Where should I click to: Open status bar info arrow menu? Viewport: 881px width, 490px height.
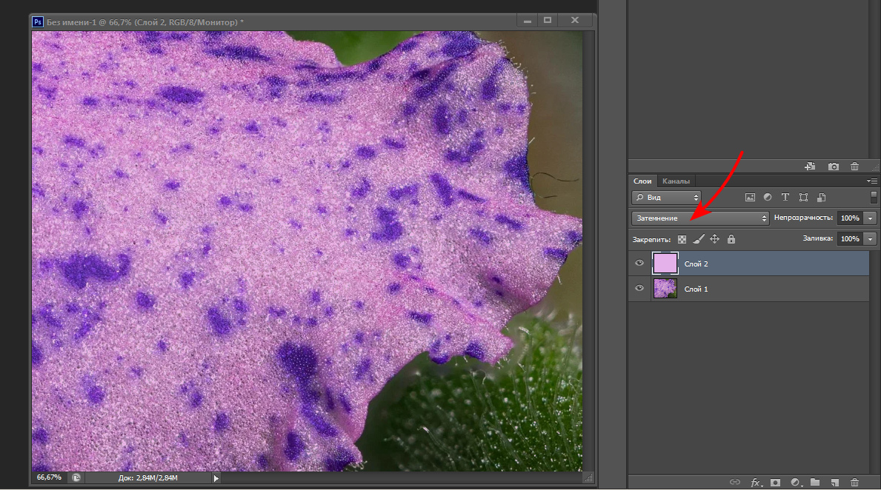point(216,478)
